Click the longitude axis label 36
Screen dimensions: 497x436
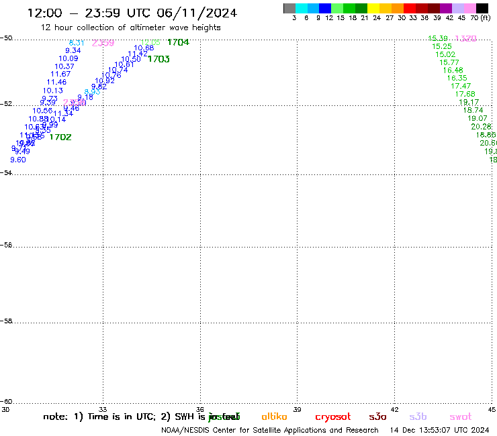200,409
